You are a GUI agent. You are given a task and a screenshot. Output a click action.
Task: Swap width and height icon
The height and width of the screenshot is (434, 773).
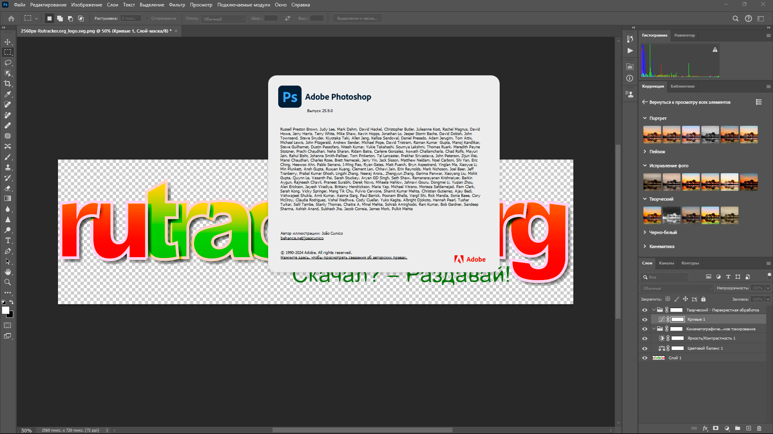[x=287, y=18]
